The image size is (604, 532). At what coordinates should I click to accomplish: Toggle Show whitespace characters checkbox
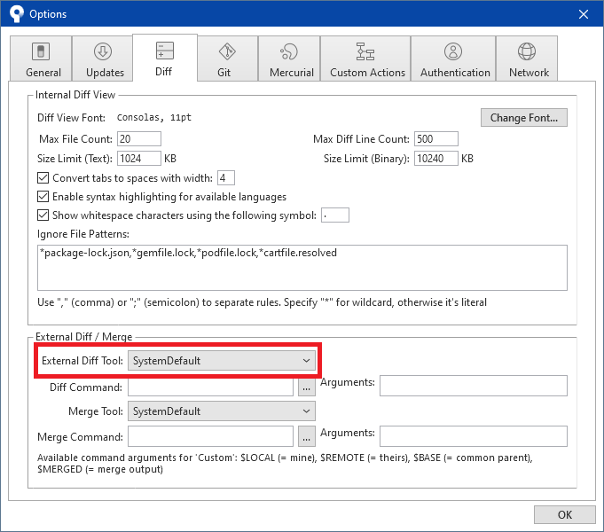pyautogui.click(x=43, y=215)
